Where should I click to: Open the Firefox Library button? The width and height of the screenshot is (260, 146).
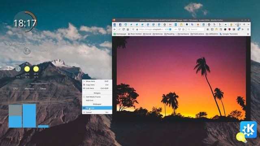[x=208, y=29]
